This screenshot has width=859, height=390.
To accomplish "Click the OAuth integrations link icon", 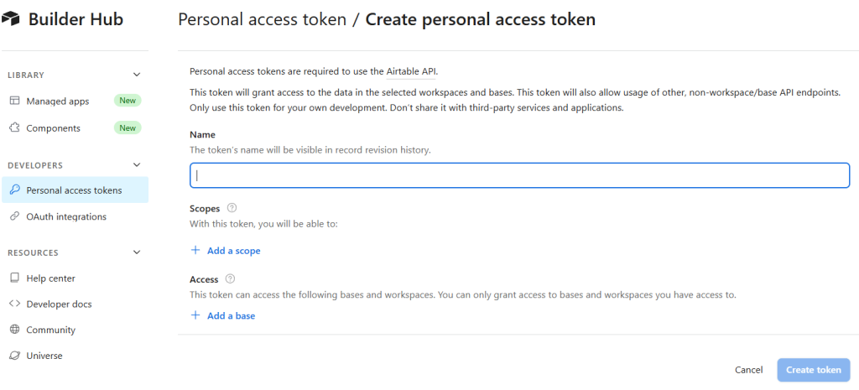I will point(15,216).
